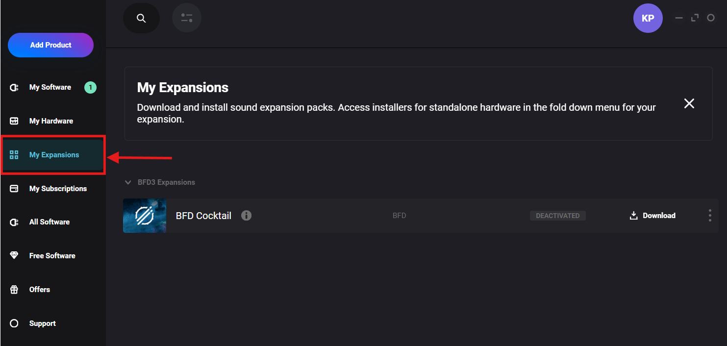
Task: Collapse the BFD3 Expansions section
Action: (128, 182)
